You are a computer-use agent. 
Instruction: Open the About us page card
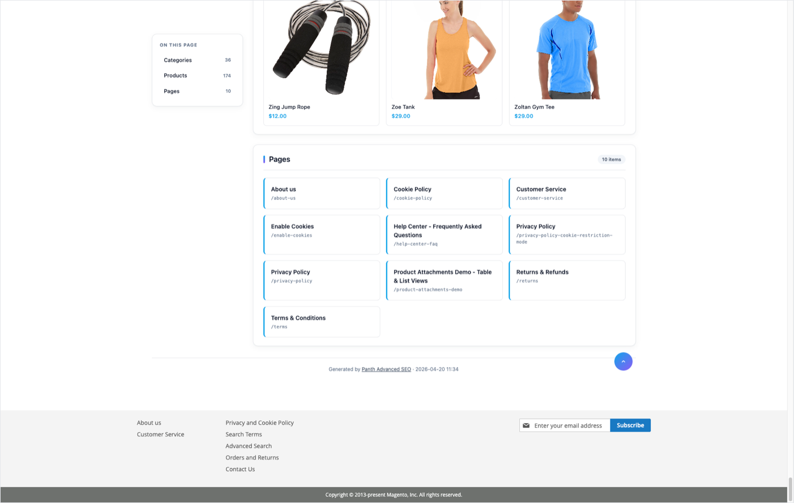click(321, 193)
